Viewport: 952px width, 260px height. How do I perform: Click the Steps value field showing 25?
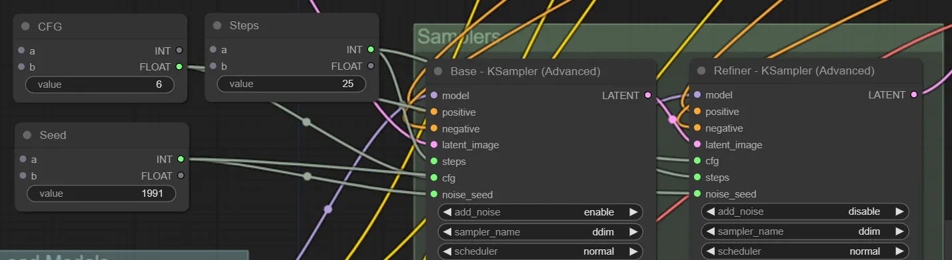[291, 84]
